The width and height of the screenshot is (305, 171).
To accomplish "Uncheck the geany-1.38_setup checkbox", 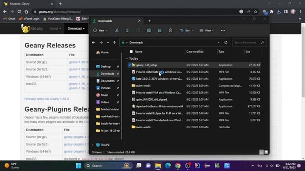I will coord(130,65).
